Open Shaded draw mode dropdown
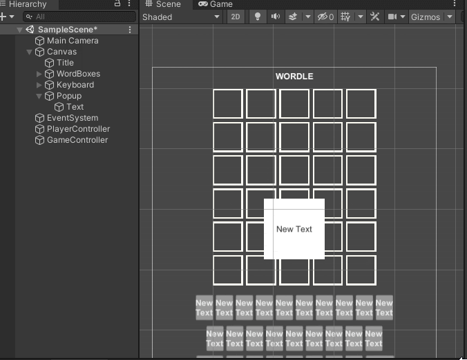This screenshot has width=467, height=360. 181,17
